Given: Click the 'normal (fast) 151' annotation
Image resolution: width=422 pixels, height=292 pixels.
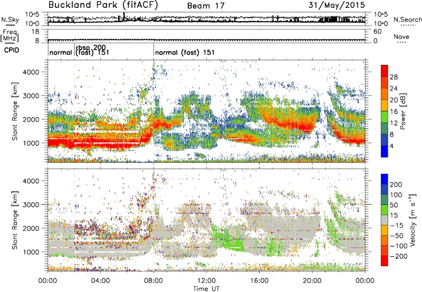Looking at the screenshot, I should click(185, 52).
